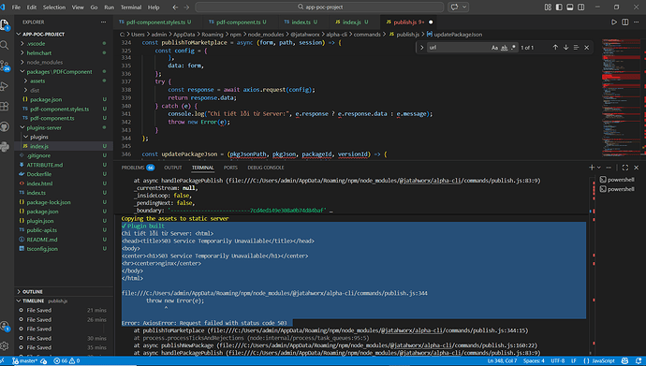Maximize the terminal panel size
The image size is (646, 366).
click(625, 168)
